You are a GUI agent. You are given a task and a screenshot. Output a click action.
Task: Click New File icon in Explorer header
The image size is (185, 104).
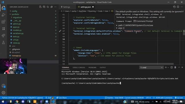(x=40, y=7)
